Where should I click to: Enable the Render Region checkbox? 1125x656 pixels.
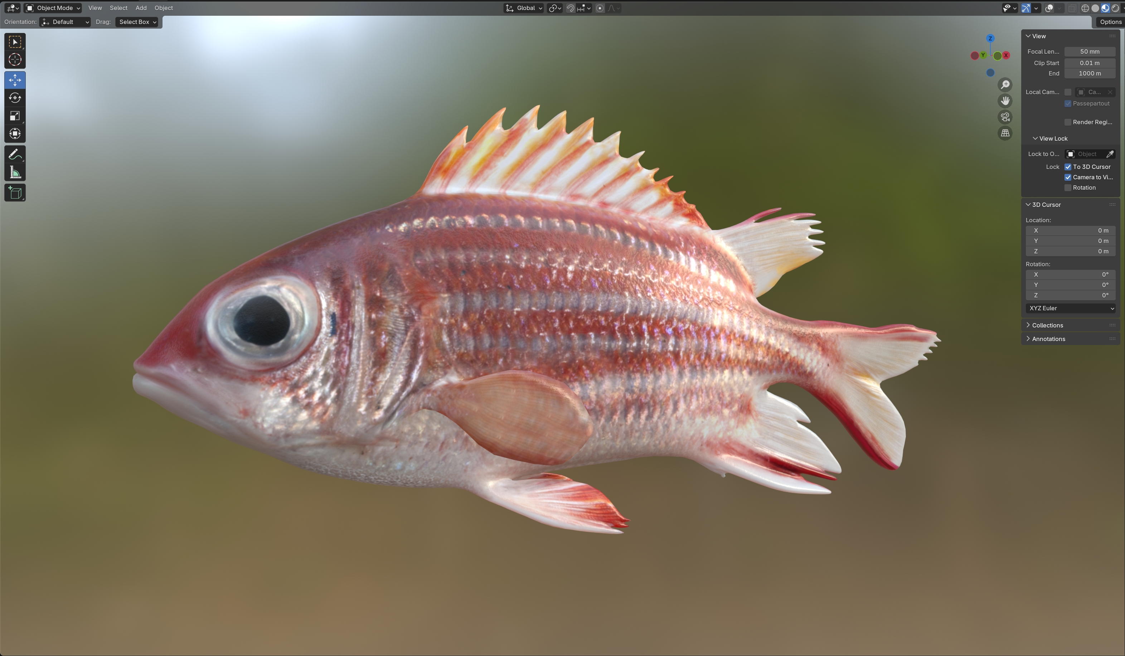coord(1068,122)
